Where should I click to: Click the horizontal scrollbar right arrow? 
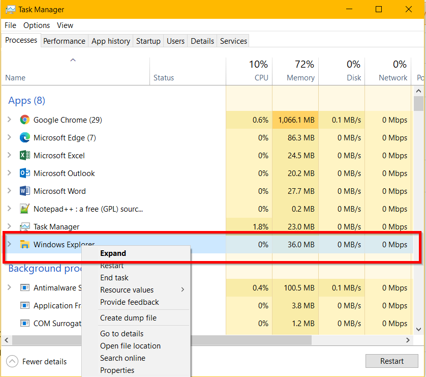tap(408, 340)
